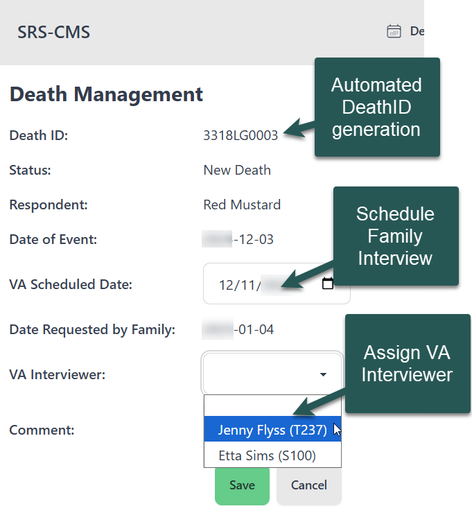Click the Date Requested by Family value
The image size is (472, 531).
(x=238, y=329)
